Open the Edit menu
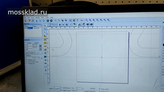Viewport: 164px width, 92px height. pyautogui.click(x=28, y=18)
